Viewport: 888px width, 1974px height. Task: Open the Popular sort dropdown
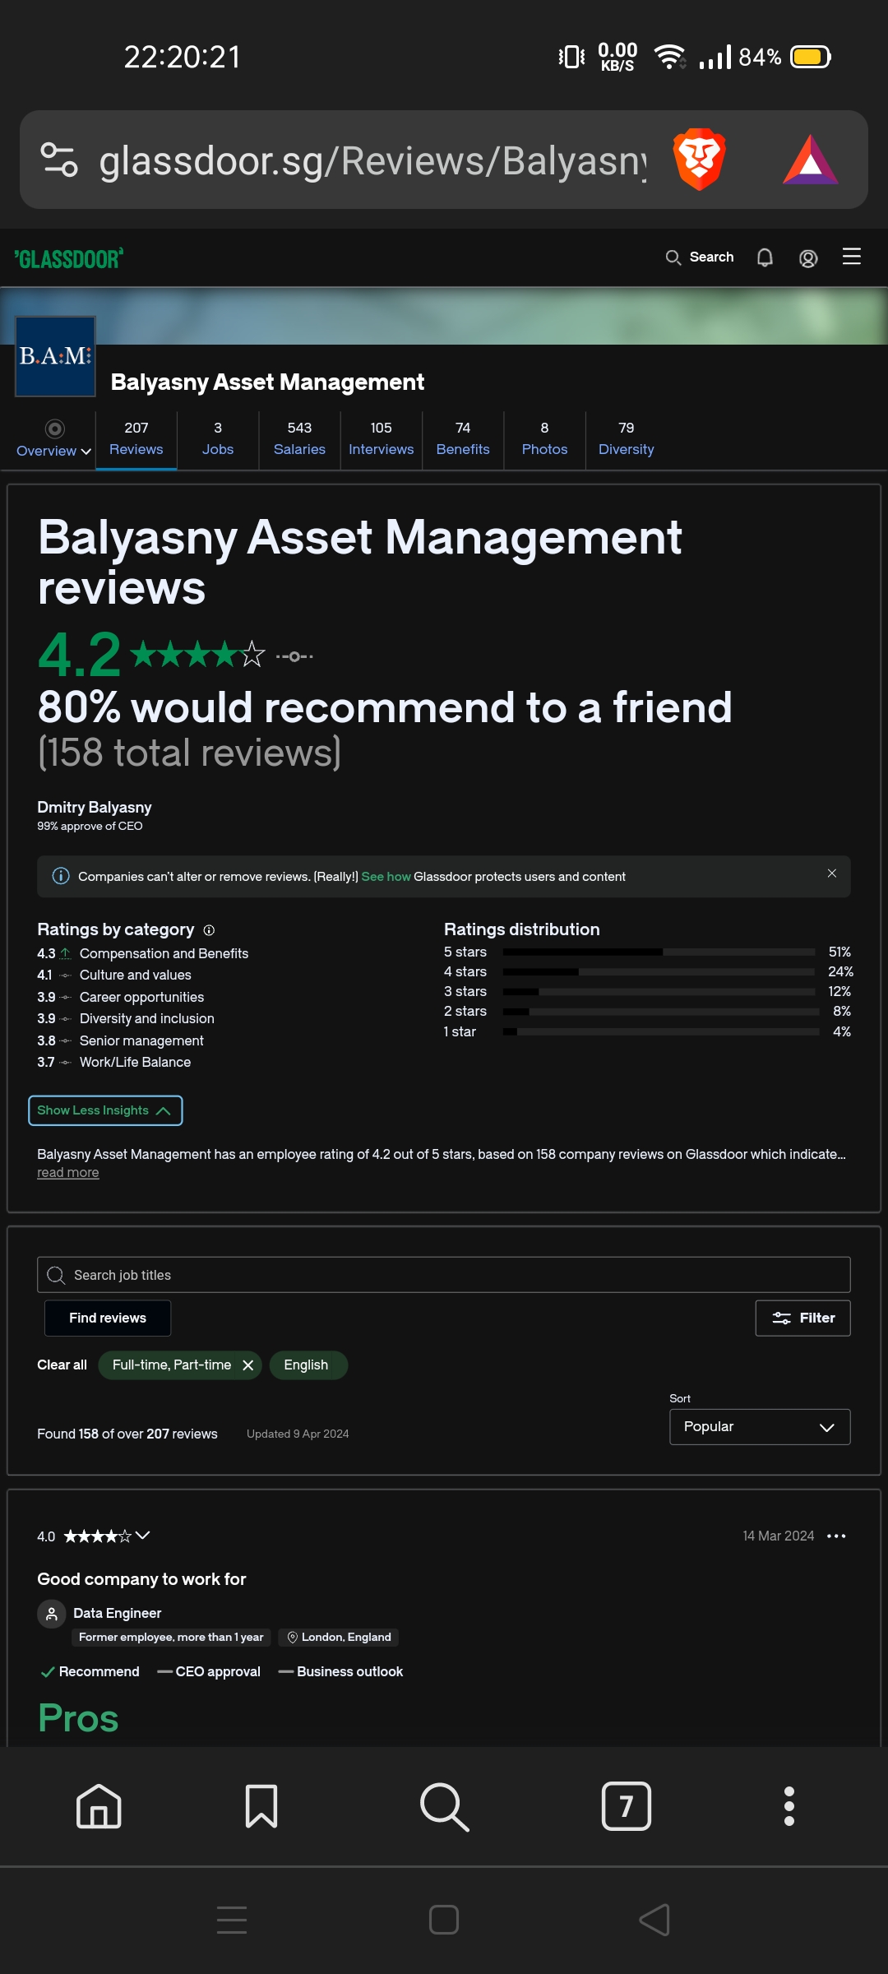click(x=760, y=1427)
